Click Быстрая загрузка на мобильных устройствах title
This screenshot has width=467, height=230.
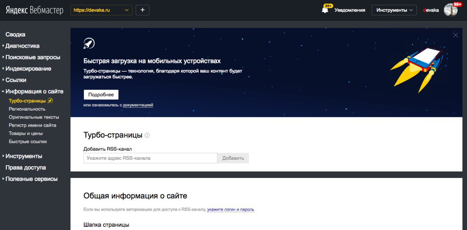[x=152, y=61]
